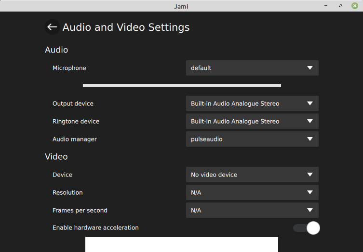
Task: Toggle Enable hardware acceleration switch
Action: [307, 228]
